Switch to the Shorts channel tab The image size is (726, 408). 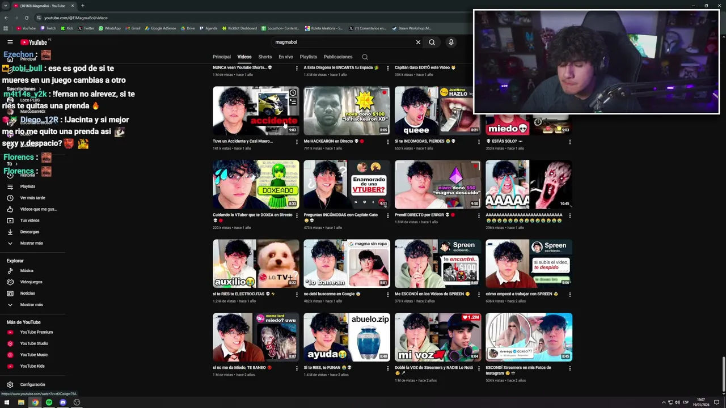[265, 57]
